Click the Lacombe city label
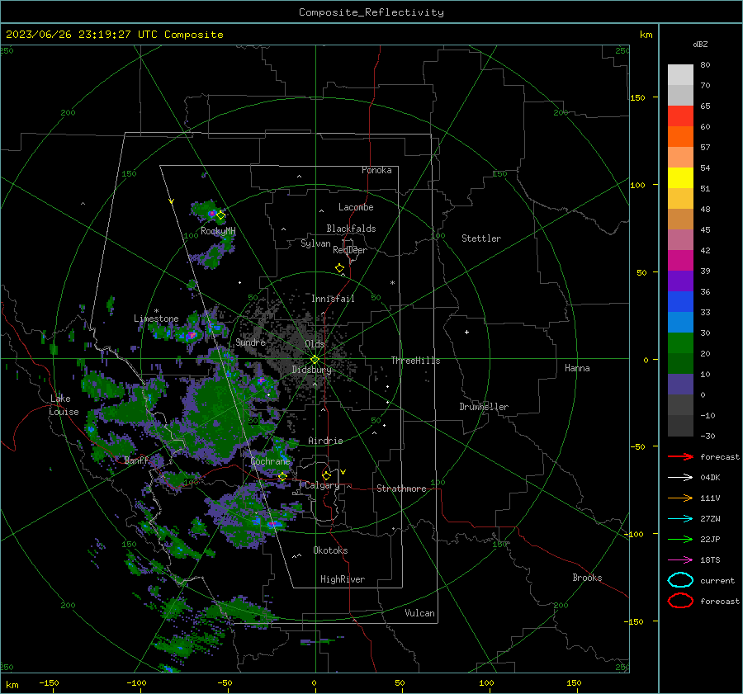The image size is (743, 694). click(356, 207)
